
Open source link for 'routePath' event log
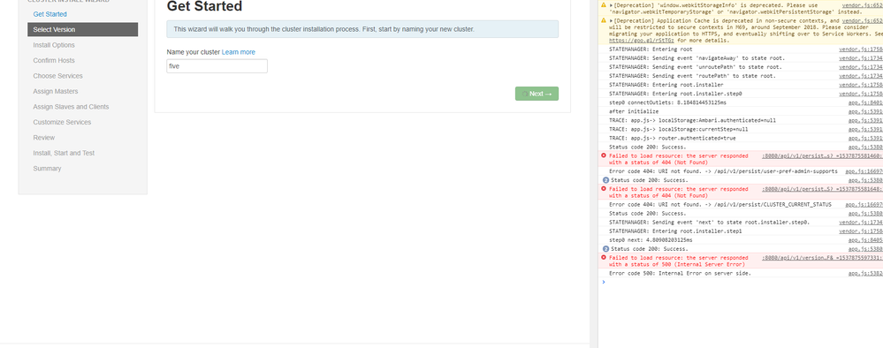pos(861,75)
